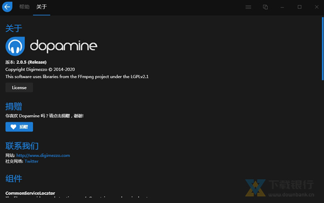Click the FFmpeg LGPLv2.1 notice text

77,77
